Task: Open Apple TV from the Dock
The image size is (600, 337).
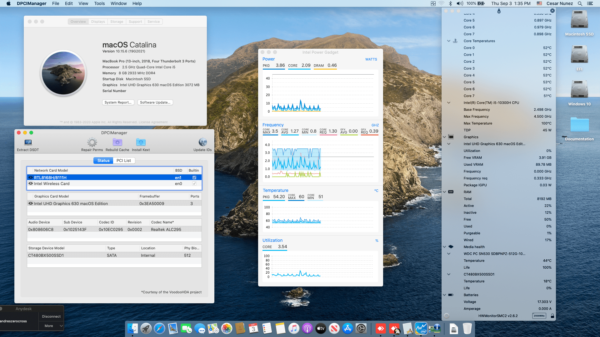Action: coord(321,328)
